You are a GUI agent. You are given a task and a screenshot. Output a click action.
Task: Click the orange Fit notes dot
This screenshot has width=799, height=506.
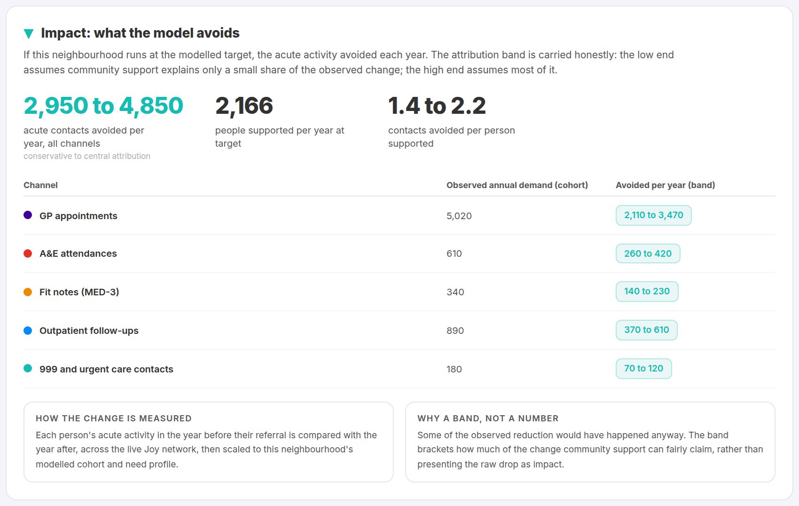(28, 292)
